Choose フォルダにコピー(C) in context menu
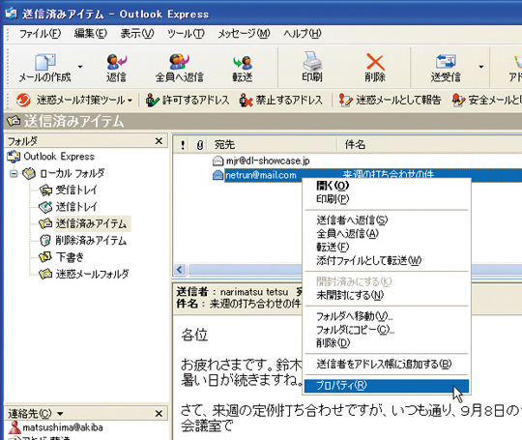 click(x=386, y=330)
